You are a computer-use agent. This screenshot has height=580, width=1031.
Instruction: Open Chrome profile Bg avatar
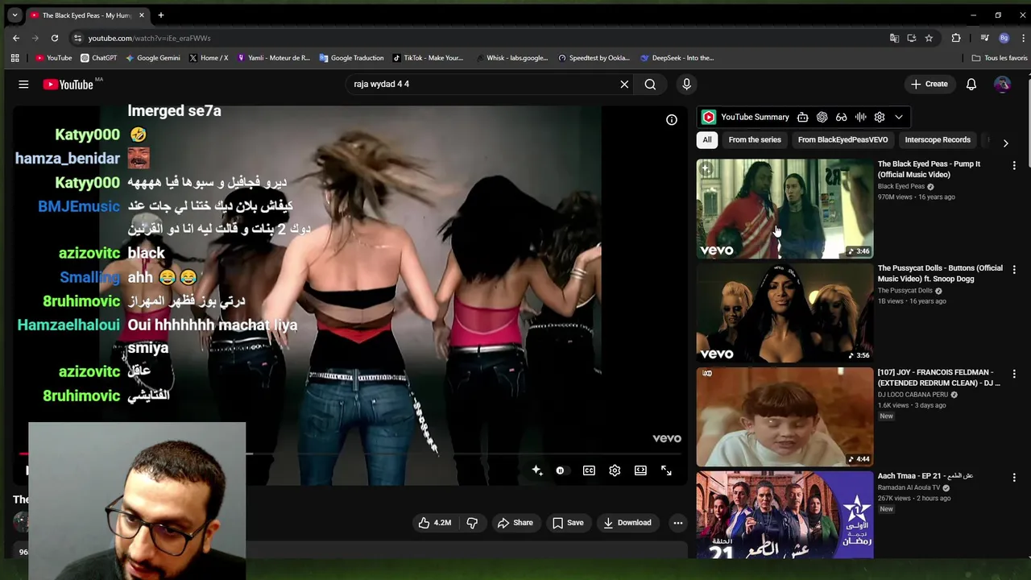(1004, 38)
